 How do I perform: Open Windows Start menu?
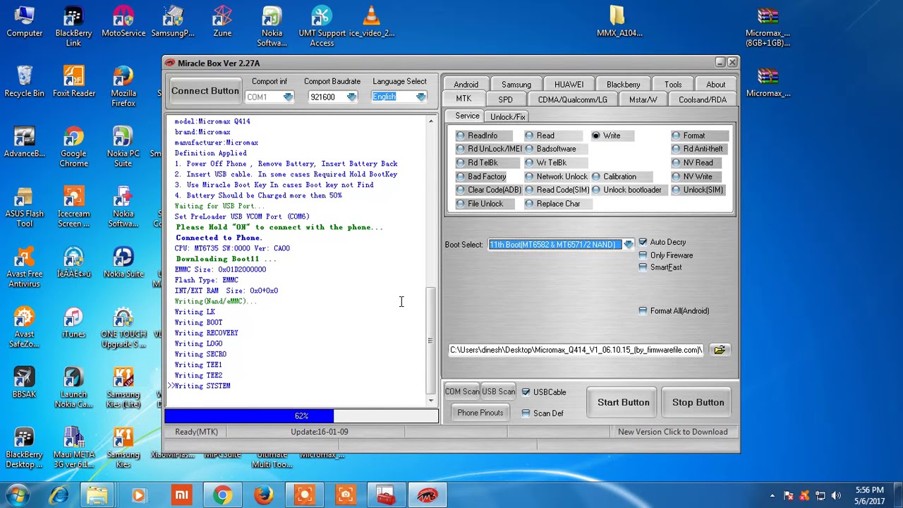(17, 495)
